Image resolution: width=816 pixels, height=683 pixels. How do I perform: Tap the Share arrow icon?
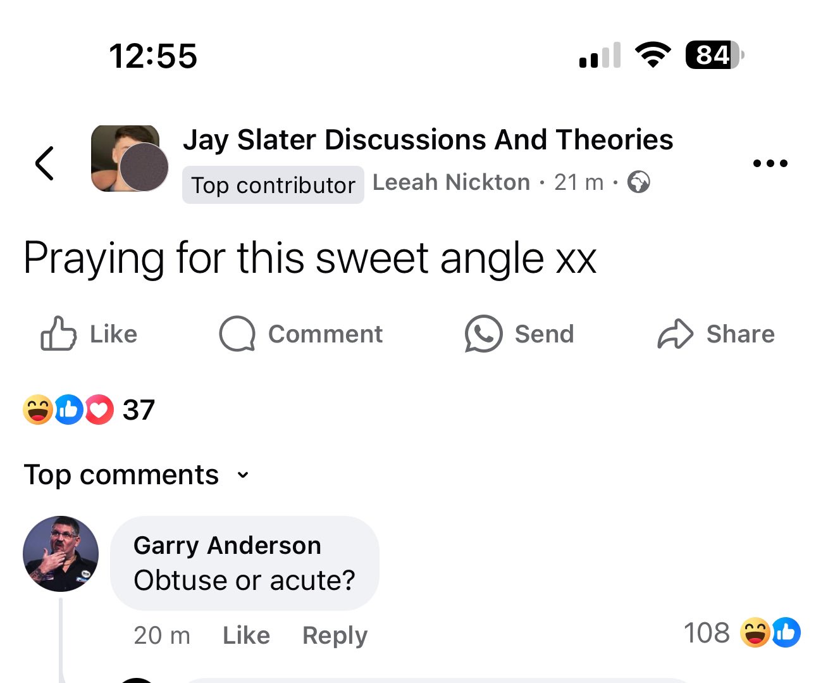675,334
